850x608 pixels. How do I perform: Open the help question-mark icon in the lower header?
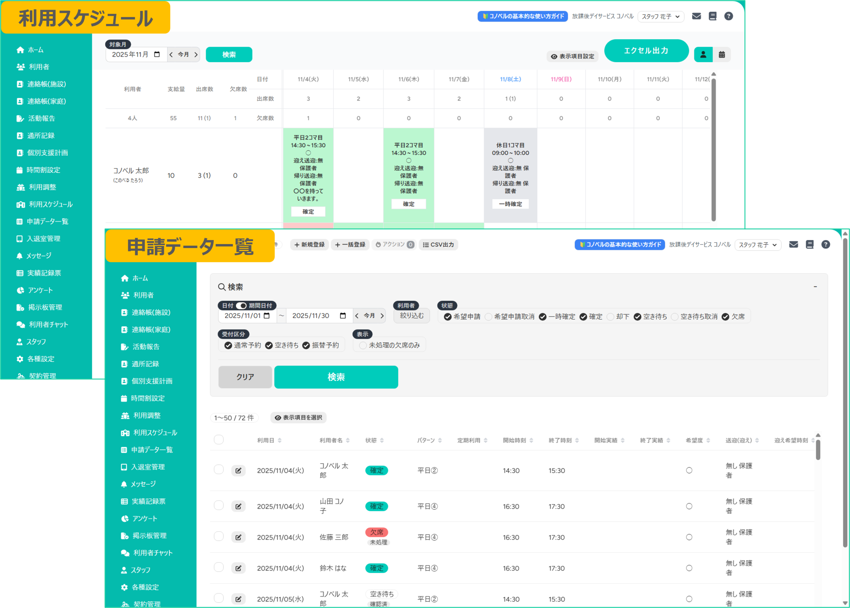[x=825, y=244]
